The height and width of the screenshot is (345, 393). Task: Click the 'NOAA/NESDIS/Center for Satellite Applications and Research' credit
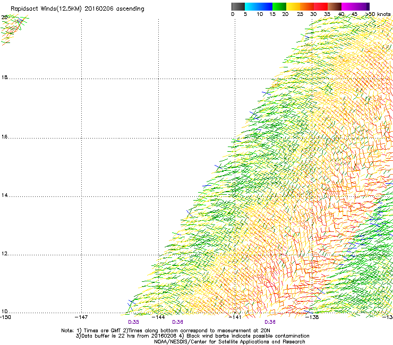(229, 342)
